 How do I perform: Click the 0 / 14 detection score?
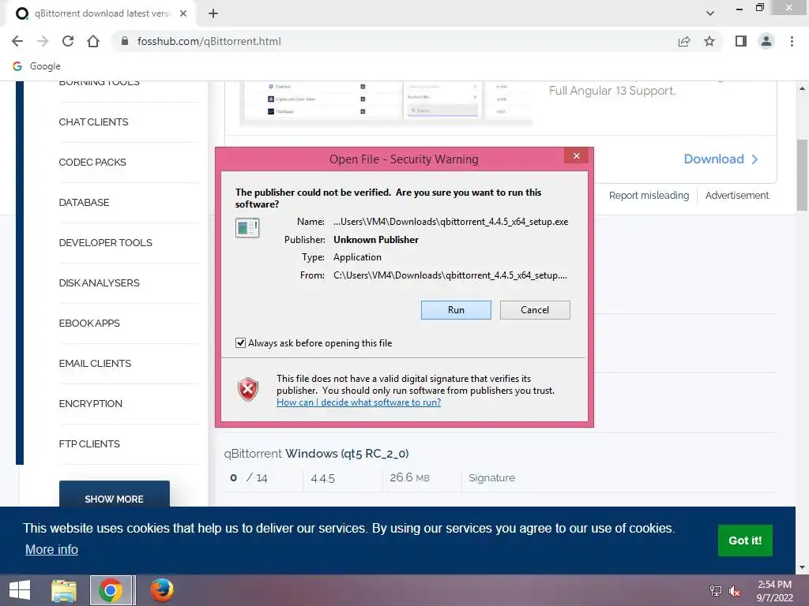tap(249, 477)
